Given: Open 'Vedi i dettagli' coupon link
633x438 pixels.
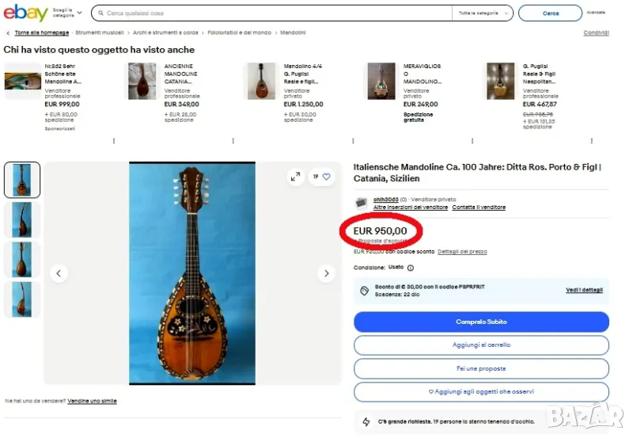Looking at the screenshot, I should [x=584, y=290].
